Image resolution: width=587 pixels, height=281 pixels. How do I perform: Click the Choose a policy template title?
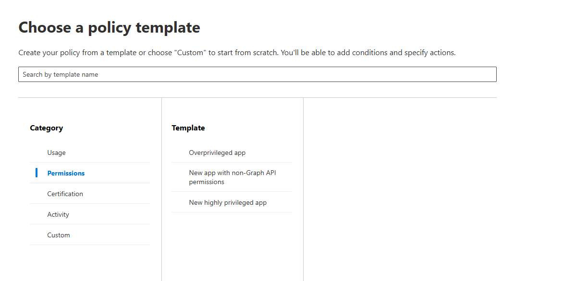(x=109, y=27)
